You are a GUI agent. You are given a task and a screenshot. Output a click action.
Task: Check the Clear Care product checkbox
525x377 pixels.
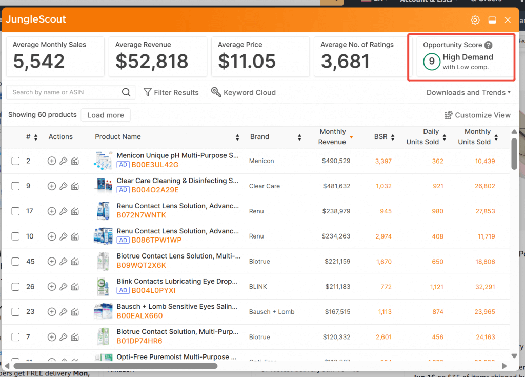coord(15,186)
